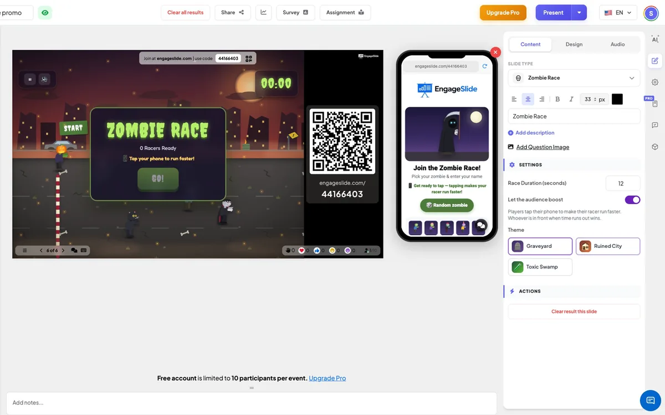This screenshot has height=415, width=665.
Task: Refresh the phone preview browser
Action: [485, 66]
